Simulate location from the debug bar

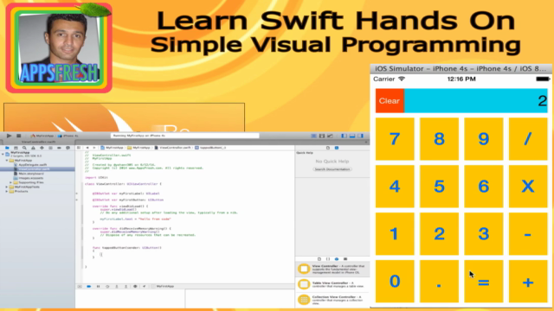pyautogui.click(x=145, y=286)
